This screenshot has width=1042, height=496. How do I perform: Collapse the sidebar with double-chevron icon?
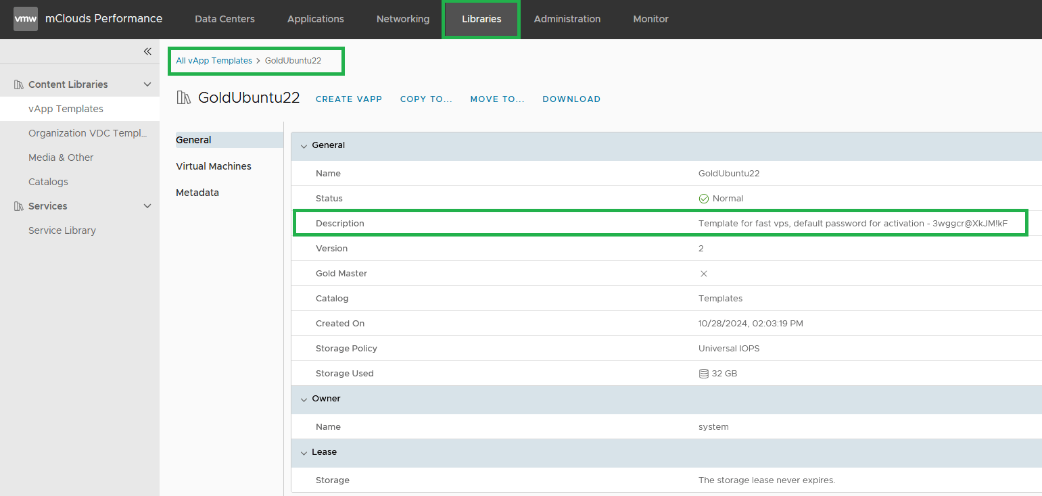click(x=147, y=51)
